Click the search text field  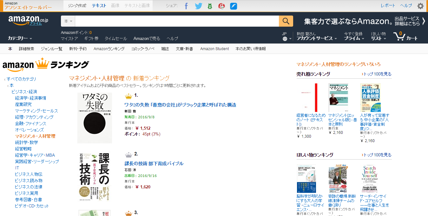(177, 21)
